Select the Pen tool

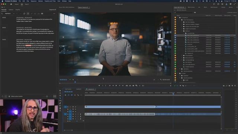tap(60, 103)
